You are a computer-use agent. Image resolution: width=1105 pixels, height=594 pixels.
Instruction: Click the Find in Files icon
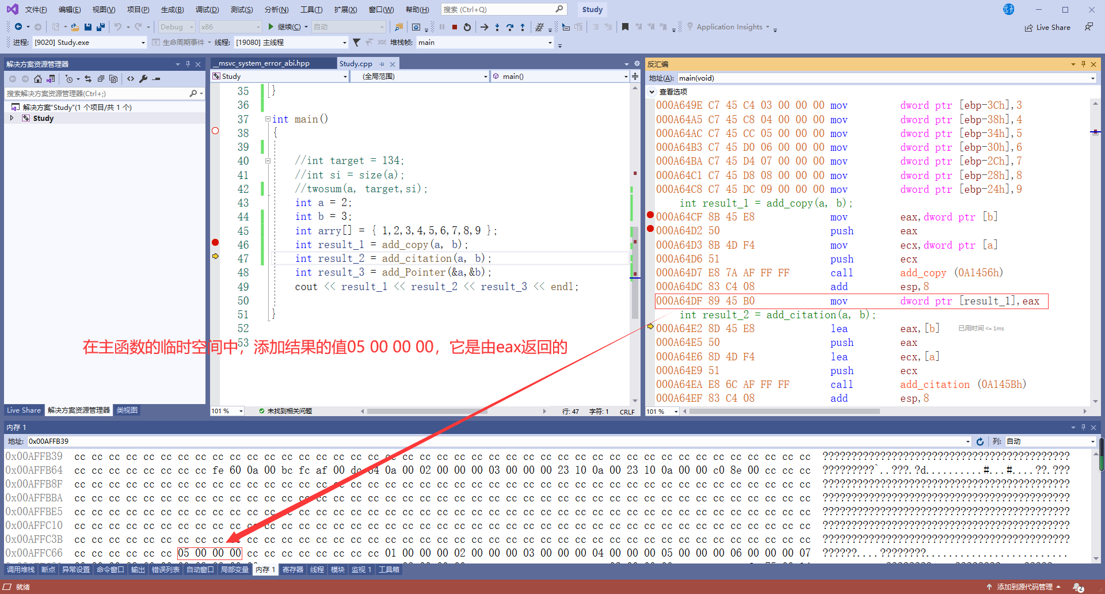(x=399, y=26)
